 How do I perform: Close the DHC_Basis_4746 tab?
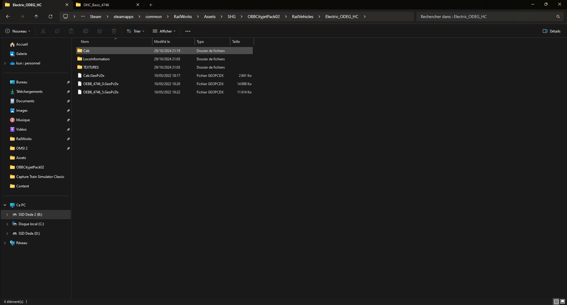point(138,5)
